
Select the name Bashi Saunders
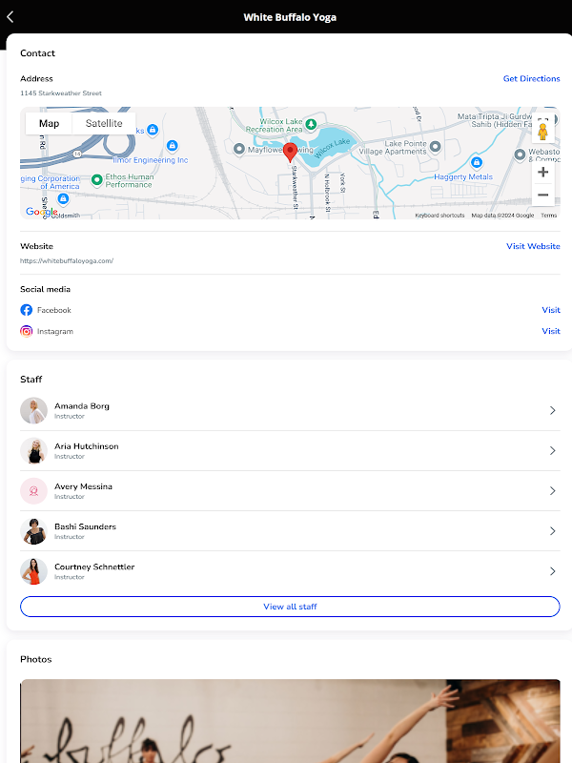pyautogui.click(x=85, y=526)
